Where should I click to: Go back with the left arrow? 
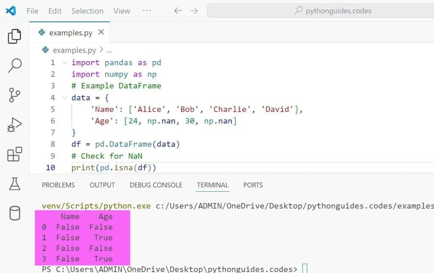coord(178,11)
